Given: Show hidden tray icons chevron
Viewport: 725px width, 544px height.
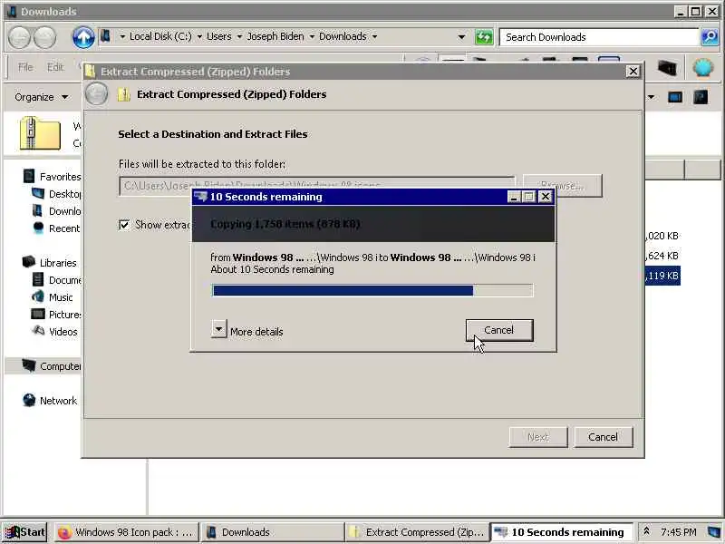Looking at the screenshot, I should tap(646, 531).
